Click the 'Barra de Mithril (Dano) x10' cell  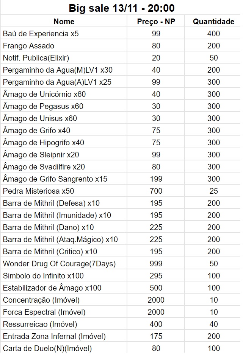(49, 227)
